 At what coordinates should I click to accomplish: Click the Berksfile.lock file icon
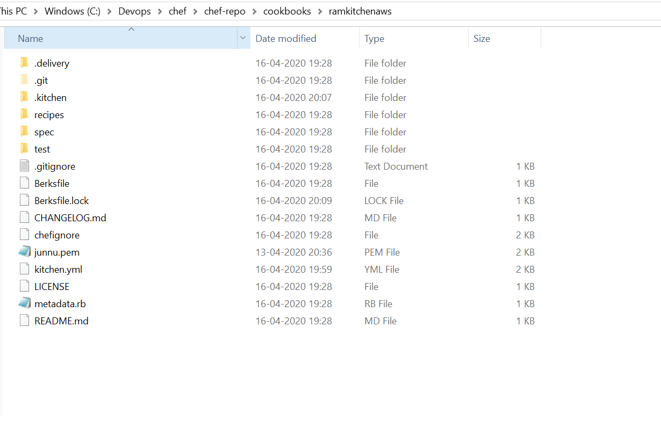pyautogui.click(x=24, y=200)
